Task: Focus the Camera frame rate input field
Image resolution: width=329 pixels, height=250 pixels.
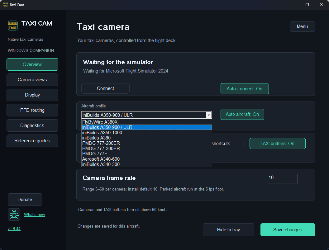Action: point(282,178)
